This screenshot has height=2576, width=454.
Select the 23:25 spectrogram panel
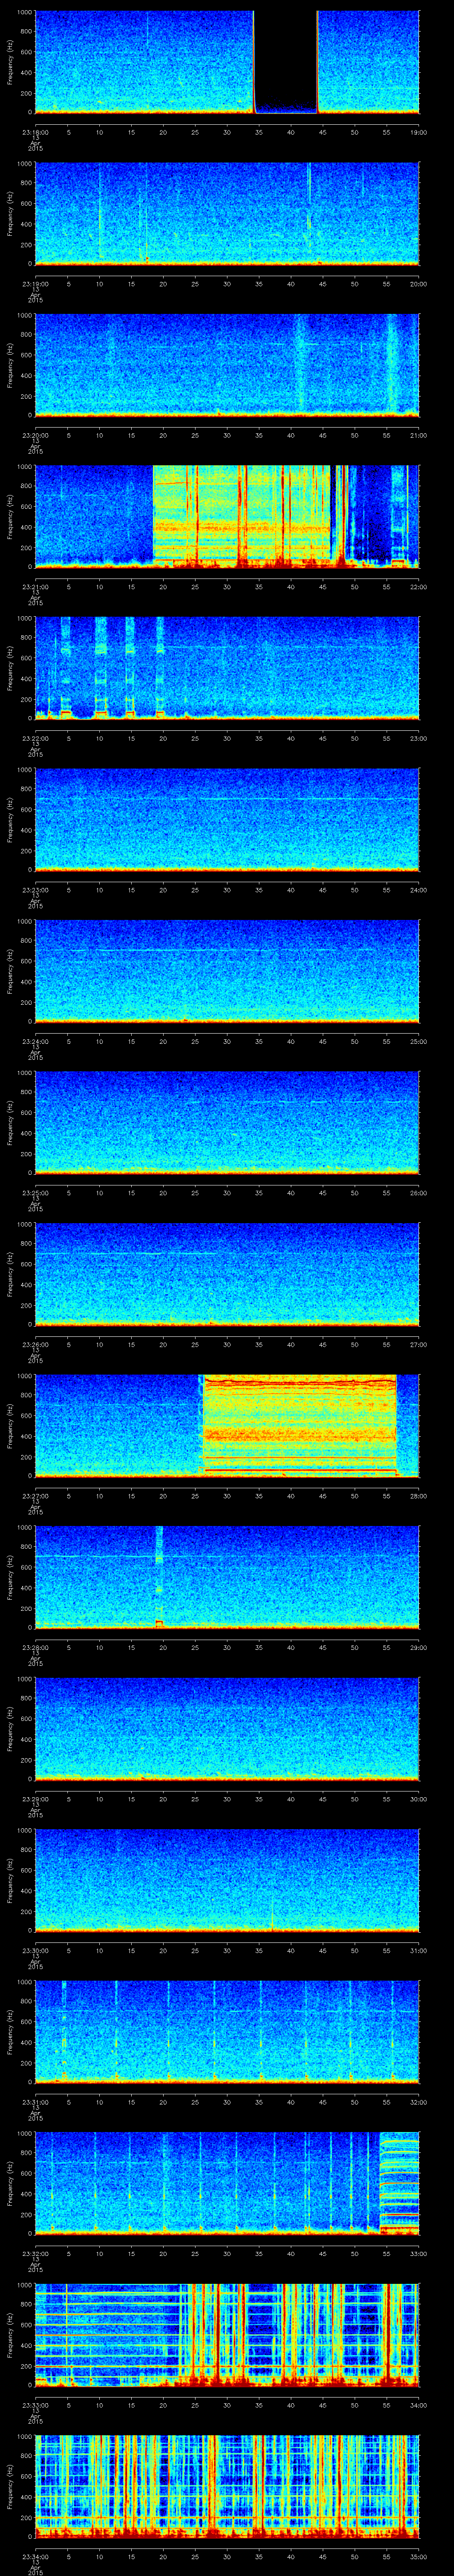click(x=227, y=1122)
